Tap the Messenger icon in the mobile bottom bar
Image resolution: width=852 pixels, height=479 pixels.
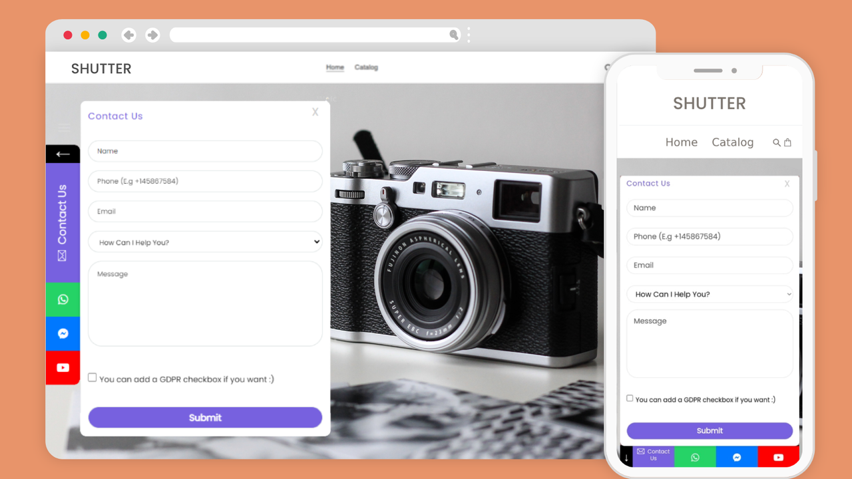tap(736, 457)
